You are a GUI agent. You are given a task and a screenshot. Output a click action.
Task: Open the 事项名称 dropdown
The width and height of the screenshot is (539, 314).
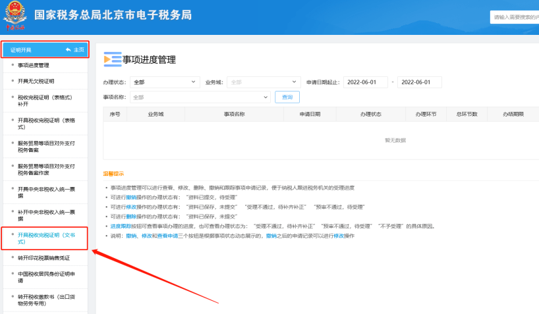200,97
